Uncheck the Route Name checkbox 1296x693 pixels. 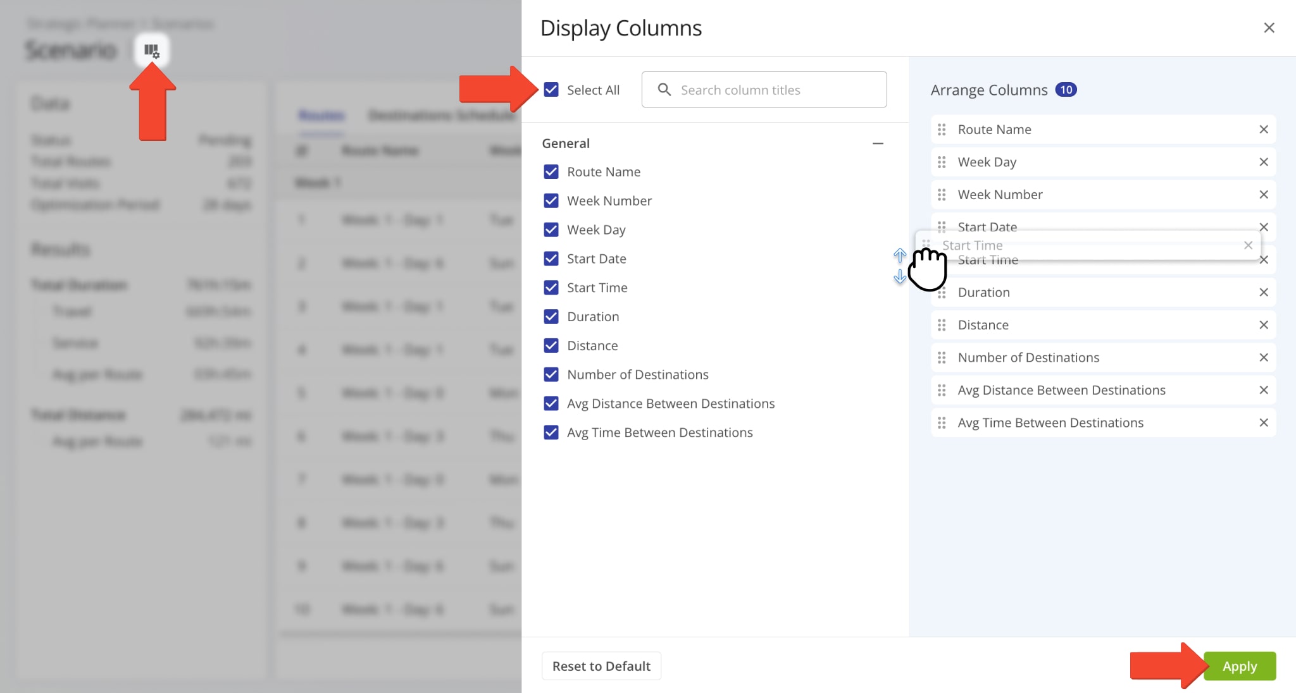[x=551, y=172]
